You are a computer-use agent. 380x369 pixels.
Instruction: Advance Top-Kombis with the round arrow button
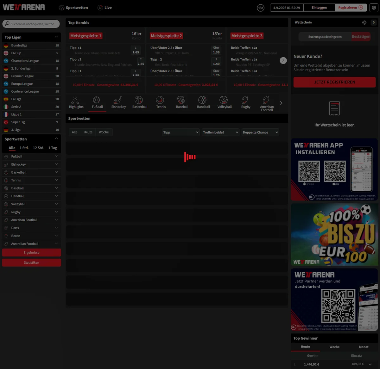(283, 60)
